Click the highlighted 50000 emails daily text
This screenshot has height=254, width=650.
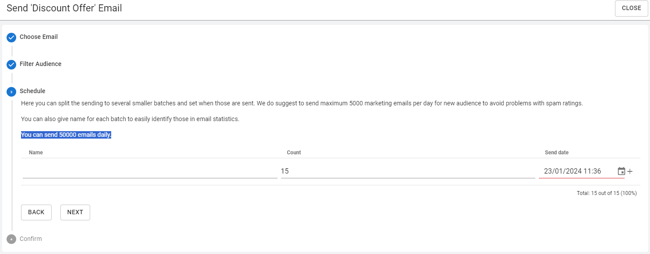[x=66, y=135]
